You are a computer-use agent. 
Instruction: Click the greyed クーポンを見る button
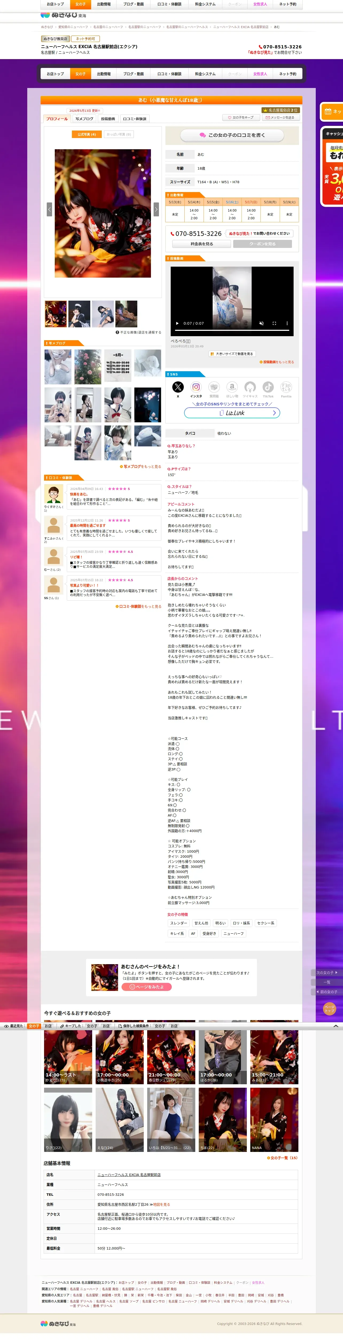(262, 244)
